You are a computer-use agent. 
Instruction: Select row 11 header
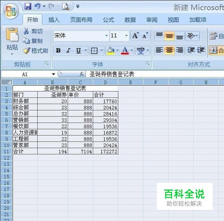[7, 152]
